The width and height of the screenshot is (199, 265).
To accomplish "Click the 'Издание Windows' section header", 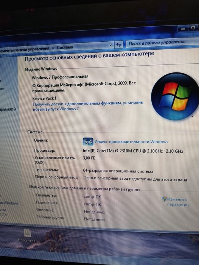I will pyautogui.click(x=41, y=69).
